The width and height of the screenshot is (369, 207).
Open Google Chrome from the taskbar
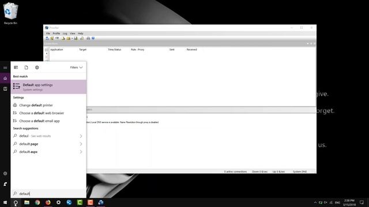pyautogui.click(x=37, y=202)
